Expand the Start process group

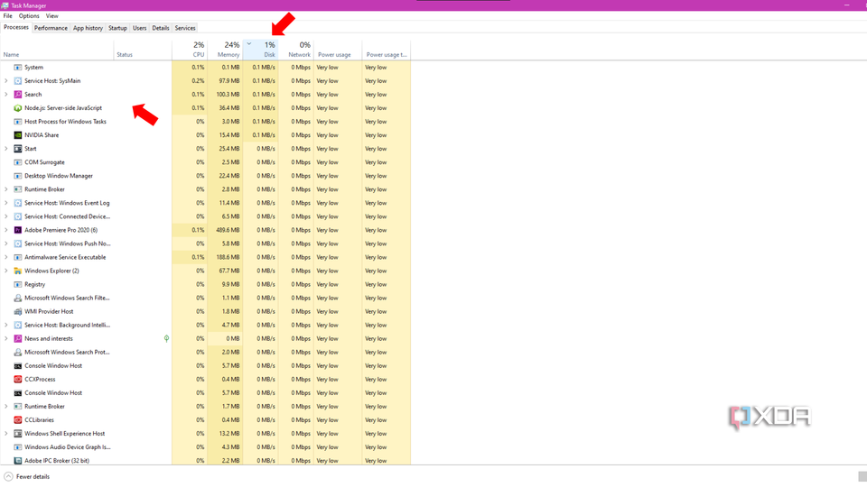(x=6, y=149)
